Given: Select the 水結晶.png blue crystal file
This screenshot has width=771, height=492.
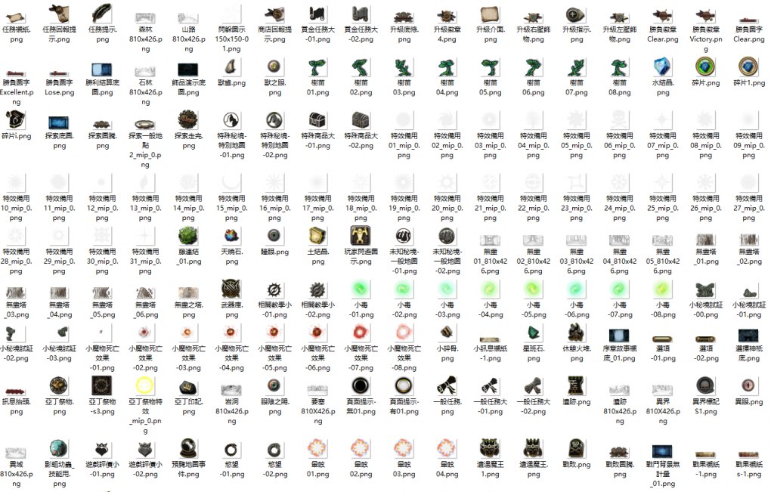Looking at the screenshot, I should click(x=662, y=67).
